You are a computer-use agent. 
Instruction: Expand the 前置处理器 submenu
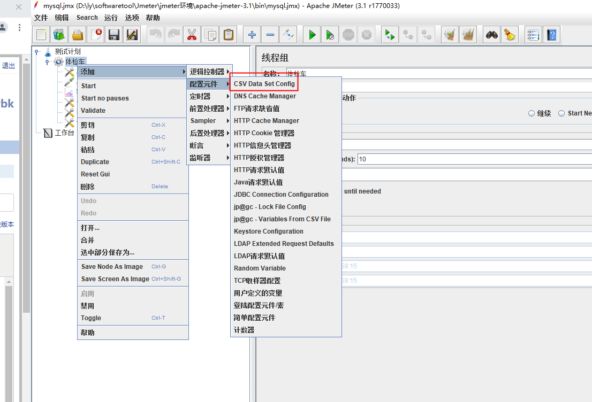[x=209, y=109]
